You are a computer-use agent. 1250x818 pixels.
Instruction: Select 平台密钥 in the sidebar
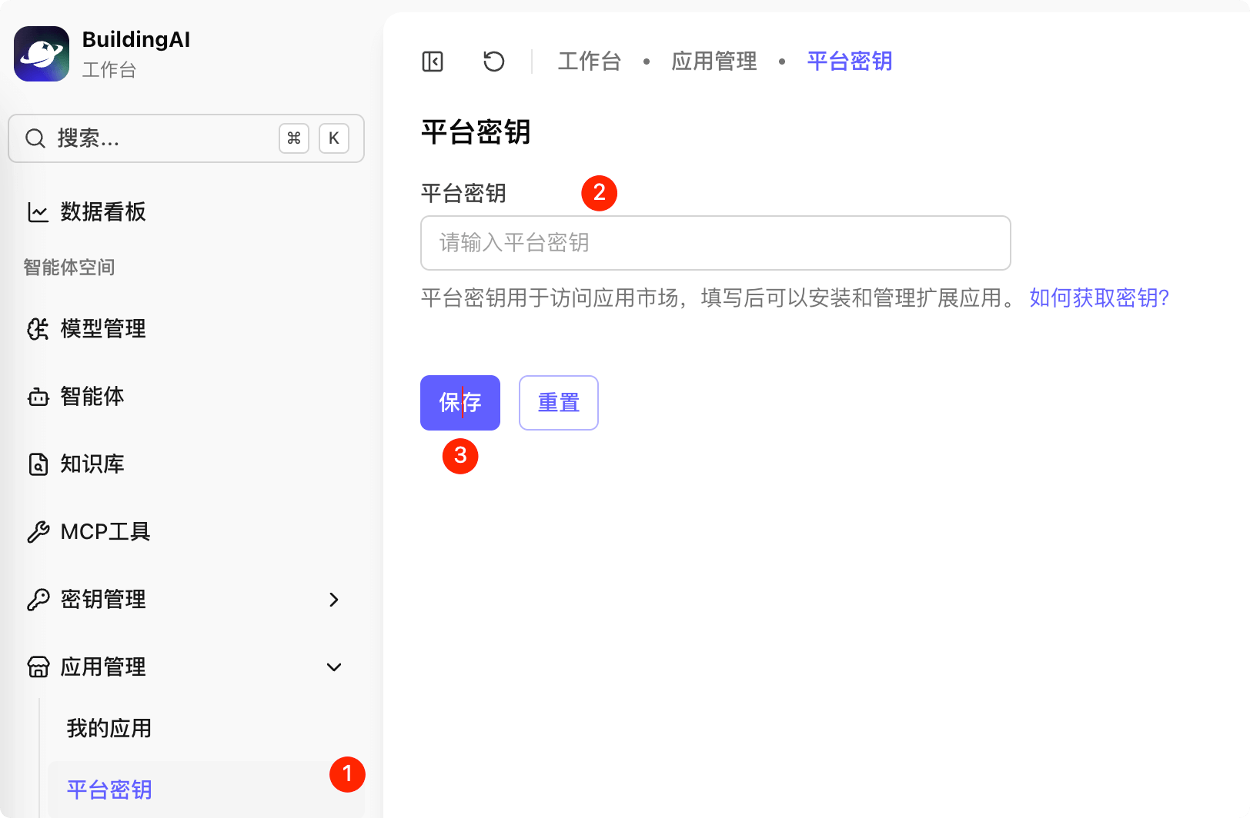pyautogui.click(x=108, y=790)
